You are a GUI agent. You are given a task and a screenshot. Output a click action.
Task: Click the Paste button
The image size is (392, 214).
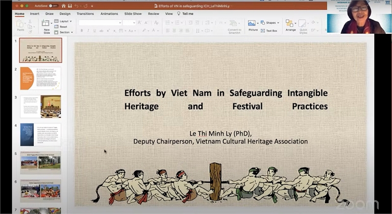(x=21, y=26)
